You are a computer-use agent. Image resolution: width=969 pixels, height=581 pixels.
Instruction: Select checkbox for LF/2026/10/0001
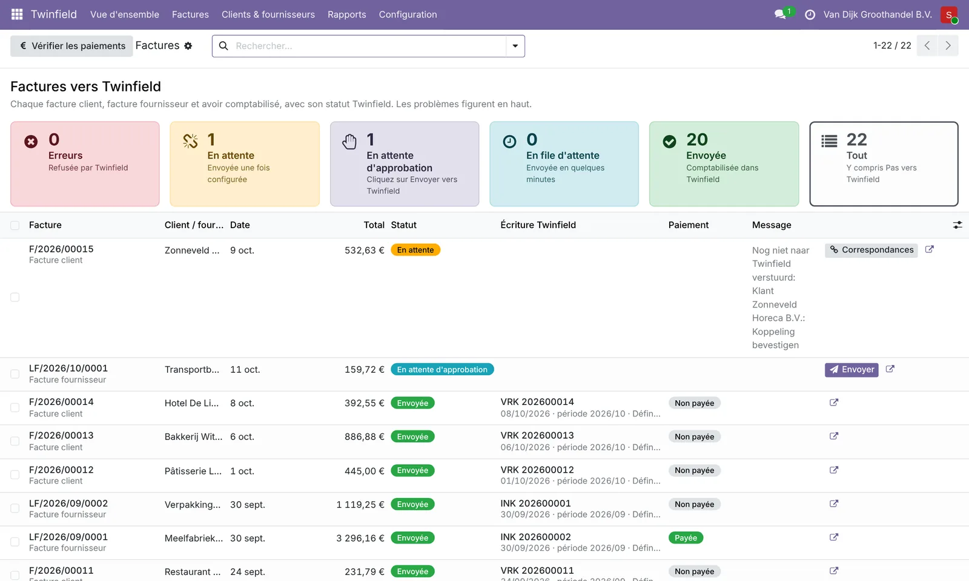pos(15,374)
